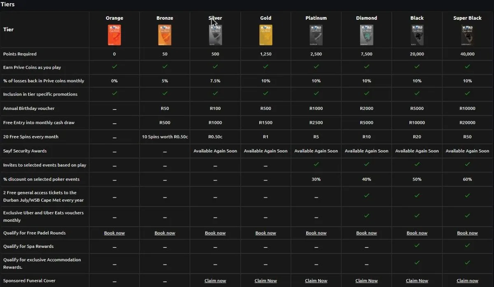Click Silver's Available Again Soon cell
The width and height of the screenshot is (494, 287).
coord(215,151)
